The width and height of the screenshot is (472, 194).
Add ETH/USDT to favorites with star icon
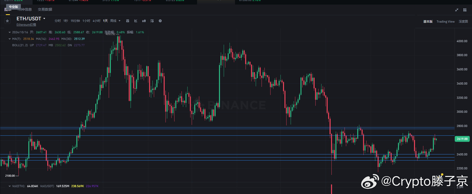pos(7,21)
